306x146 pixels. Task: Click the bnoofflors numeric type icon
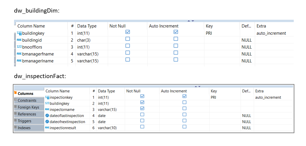click(19, 47)
